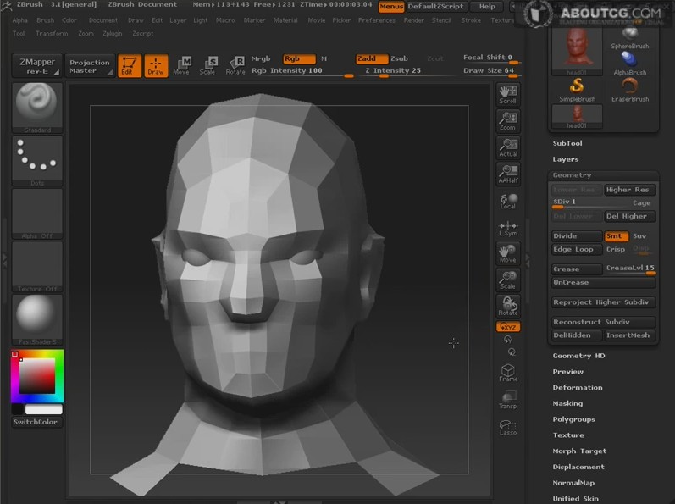Select the Edit mode button
Screen dimensions: 675x504
coord(129,65)
